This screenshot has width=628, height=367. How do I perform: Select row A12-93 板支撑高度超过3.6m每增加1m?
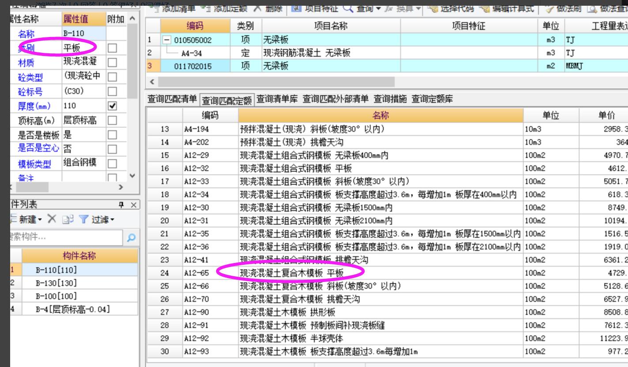pos(387,351)
